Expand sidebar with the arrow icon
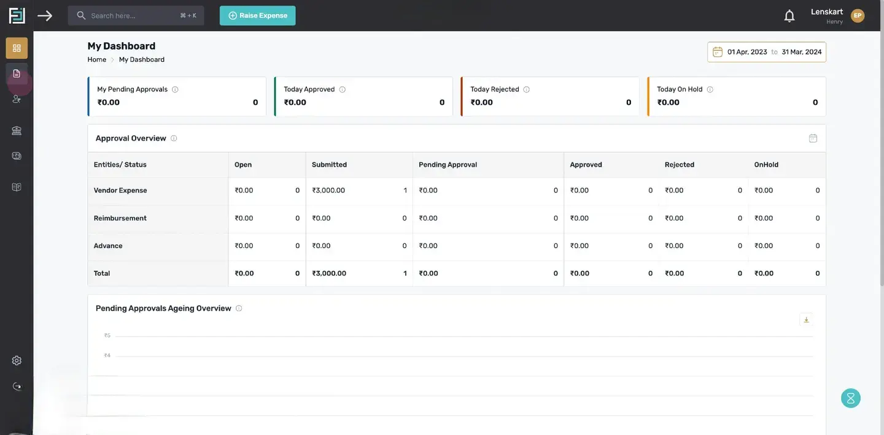884x435 pixels. (x=45, y=15)
